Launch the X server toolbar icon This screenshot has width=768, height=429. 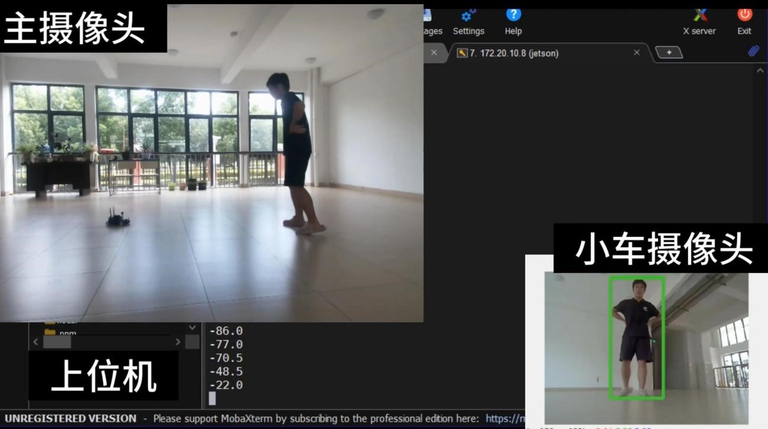click(x=699, y=22)
